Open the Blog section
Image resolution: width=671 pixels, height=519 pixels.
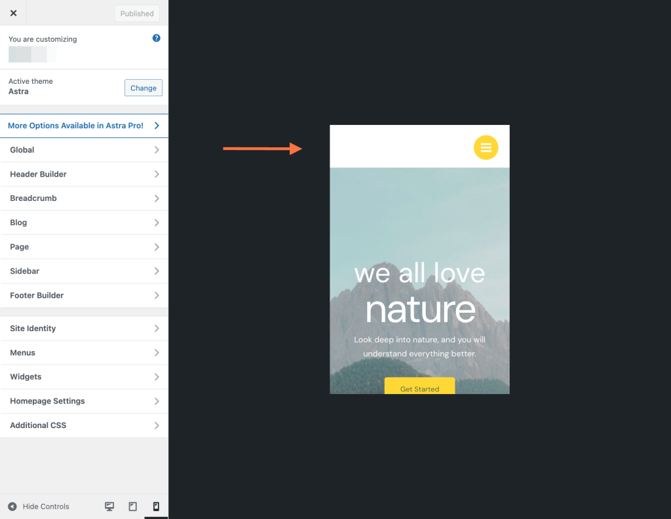pos(84,223)
